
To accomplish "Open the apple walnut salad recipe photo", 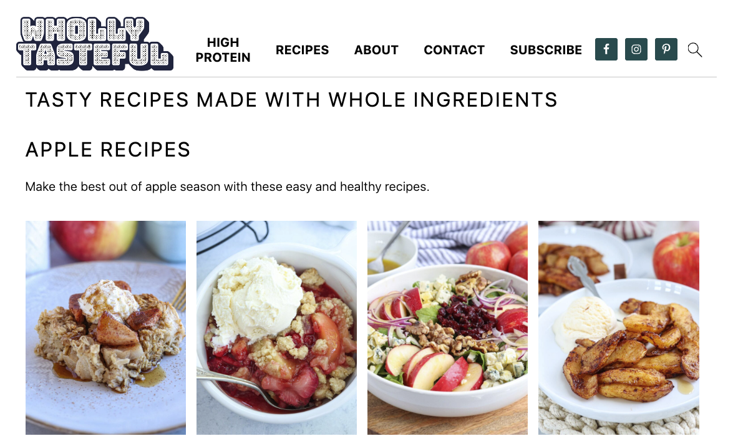I will [447, 327].
